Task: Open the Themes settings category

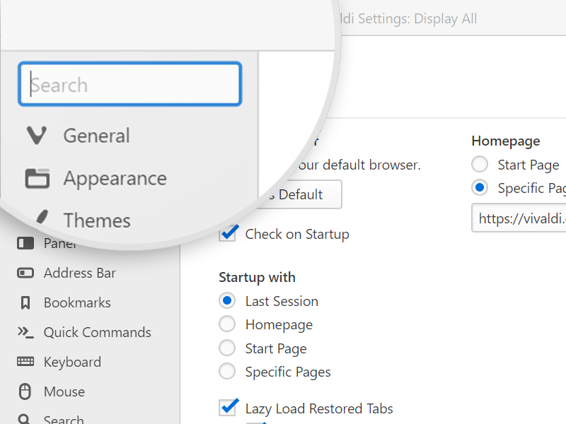Action: (97, 220)
